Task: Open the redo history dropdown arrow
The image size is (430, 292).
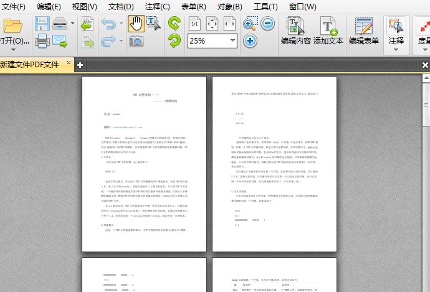Action: pyautogui.click(x=121, y=41)
